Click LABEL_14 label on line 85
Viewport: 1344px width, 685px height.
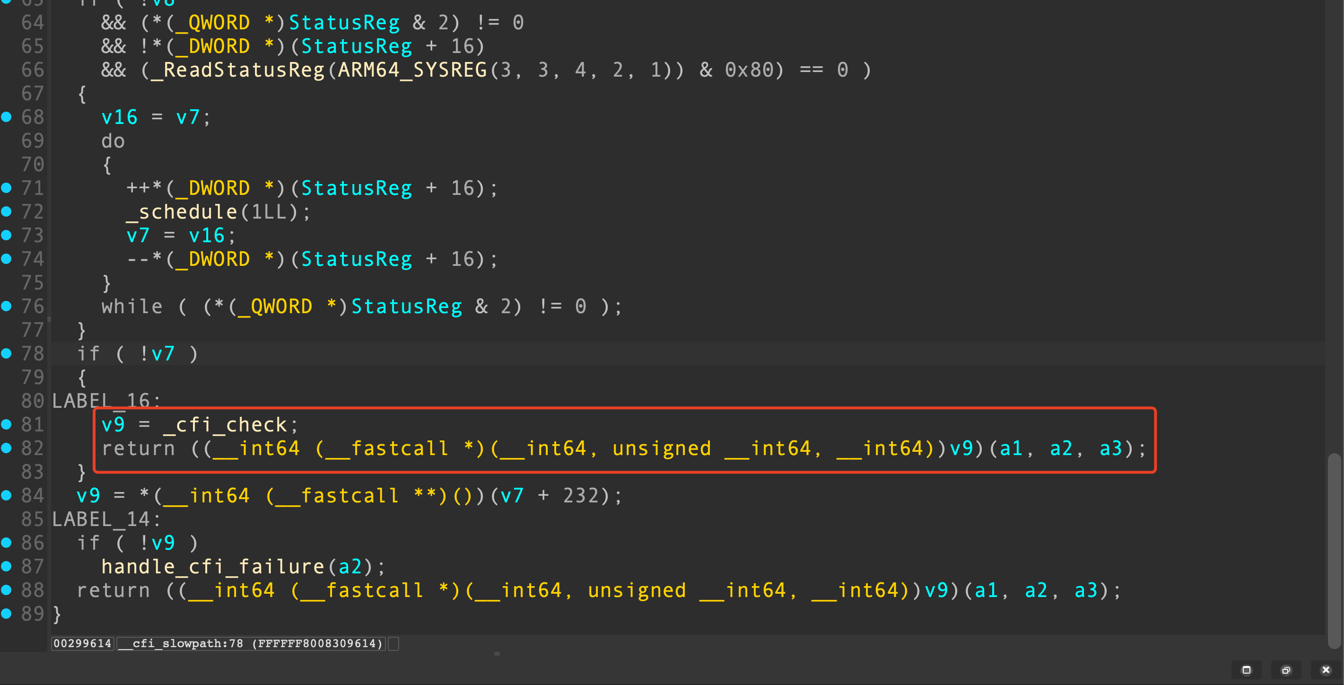(x=102, y=519)
